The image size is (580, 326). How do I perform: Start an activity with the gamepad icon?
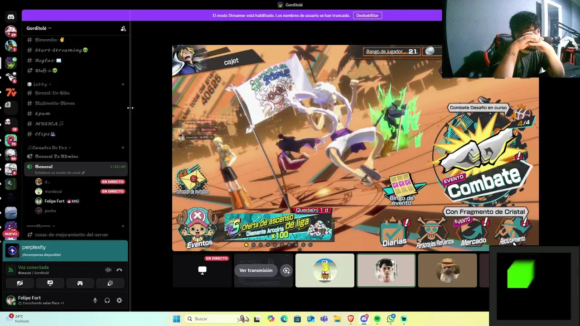click(x=80, y=283)
